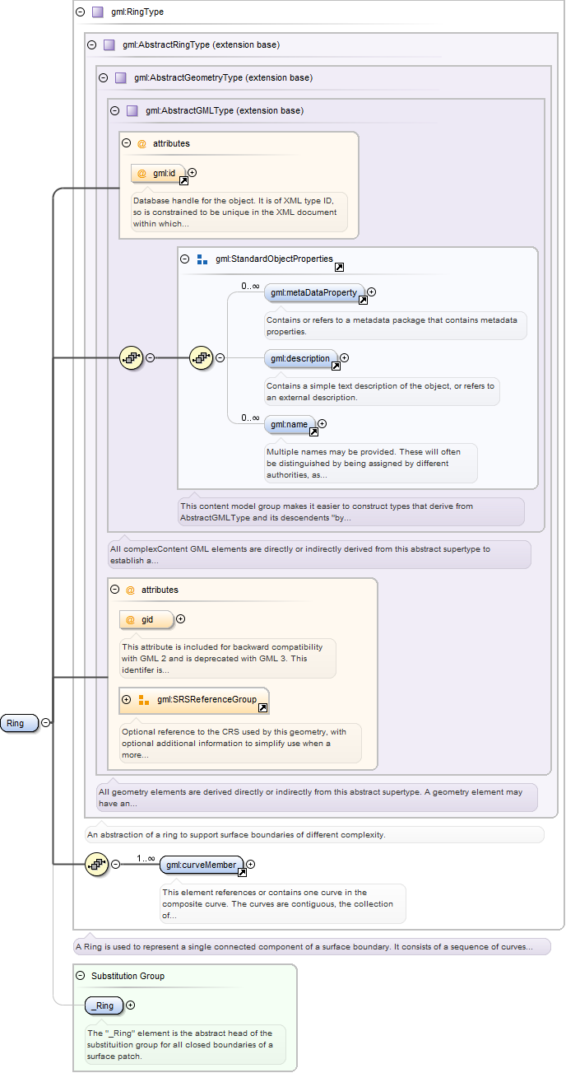The height and width of the screenshot is (1073, 566).
Task: Click inner sequence compositor icon
Action: pos(202,358)
